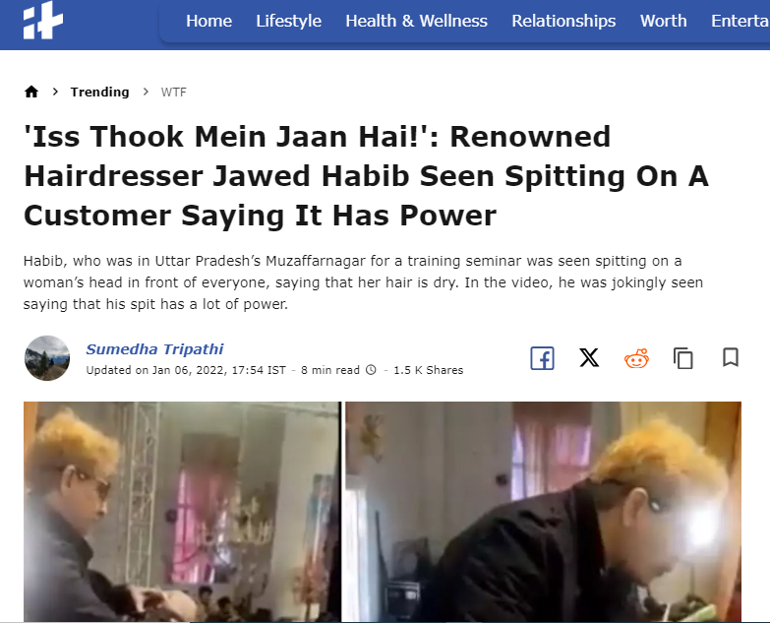This screenshot has height=623, width=770.
Task: Share article on X
Action: click(x=589, y=357)
